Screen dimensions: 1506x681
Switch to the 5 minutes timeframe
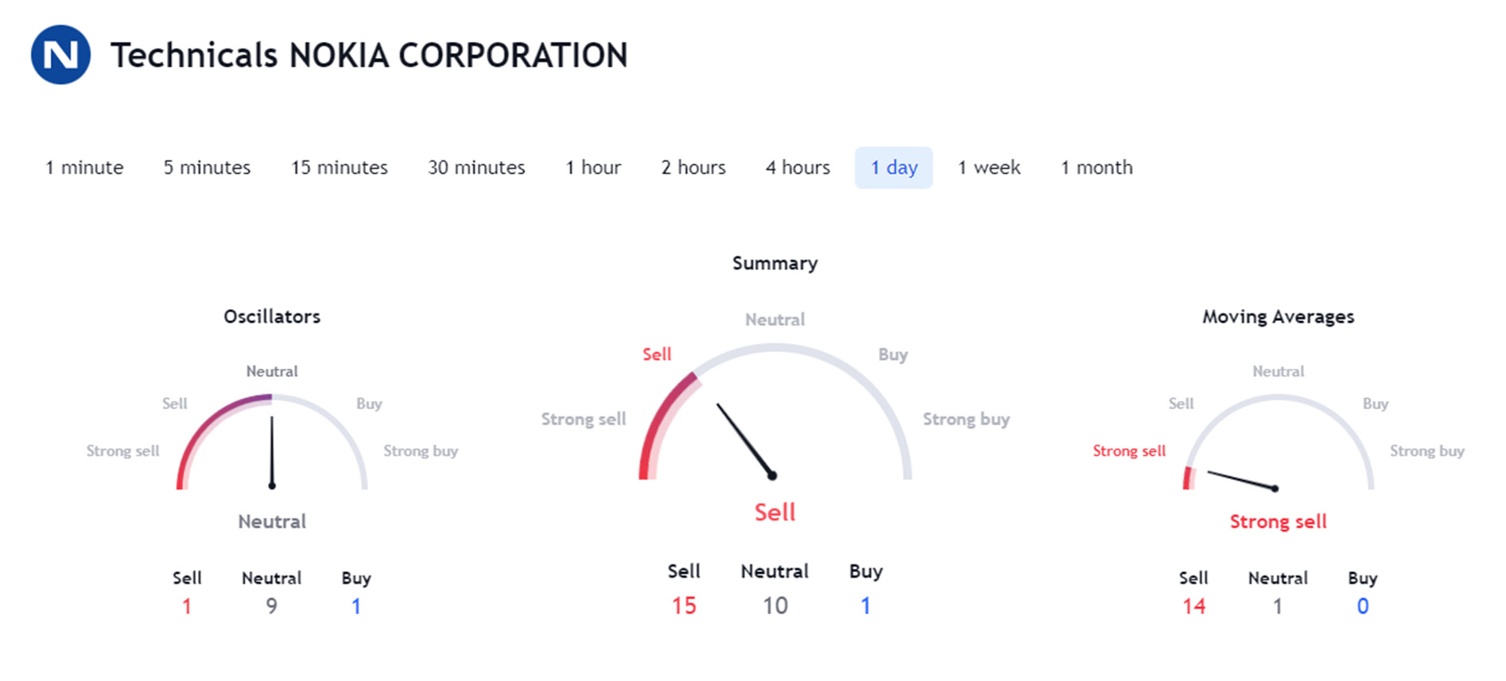tap(207, 168)
